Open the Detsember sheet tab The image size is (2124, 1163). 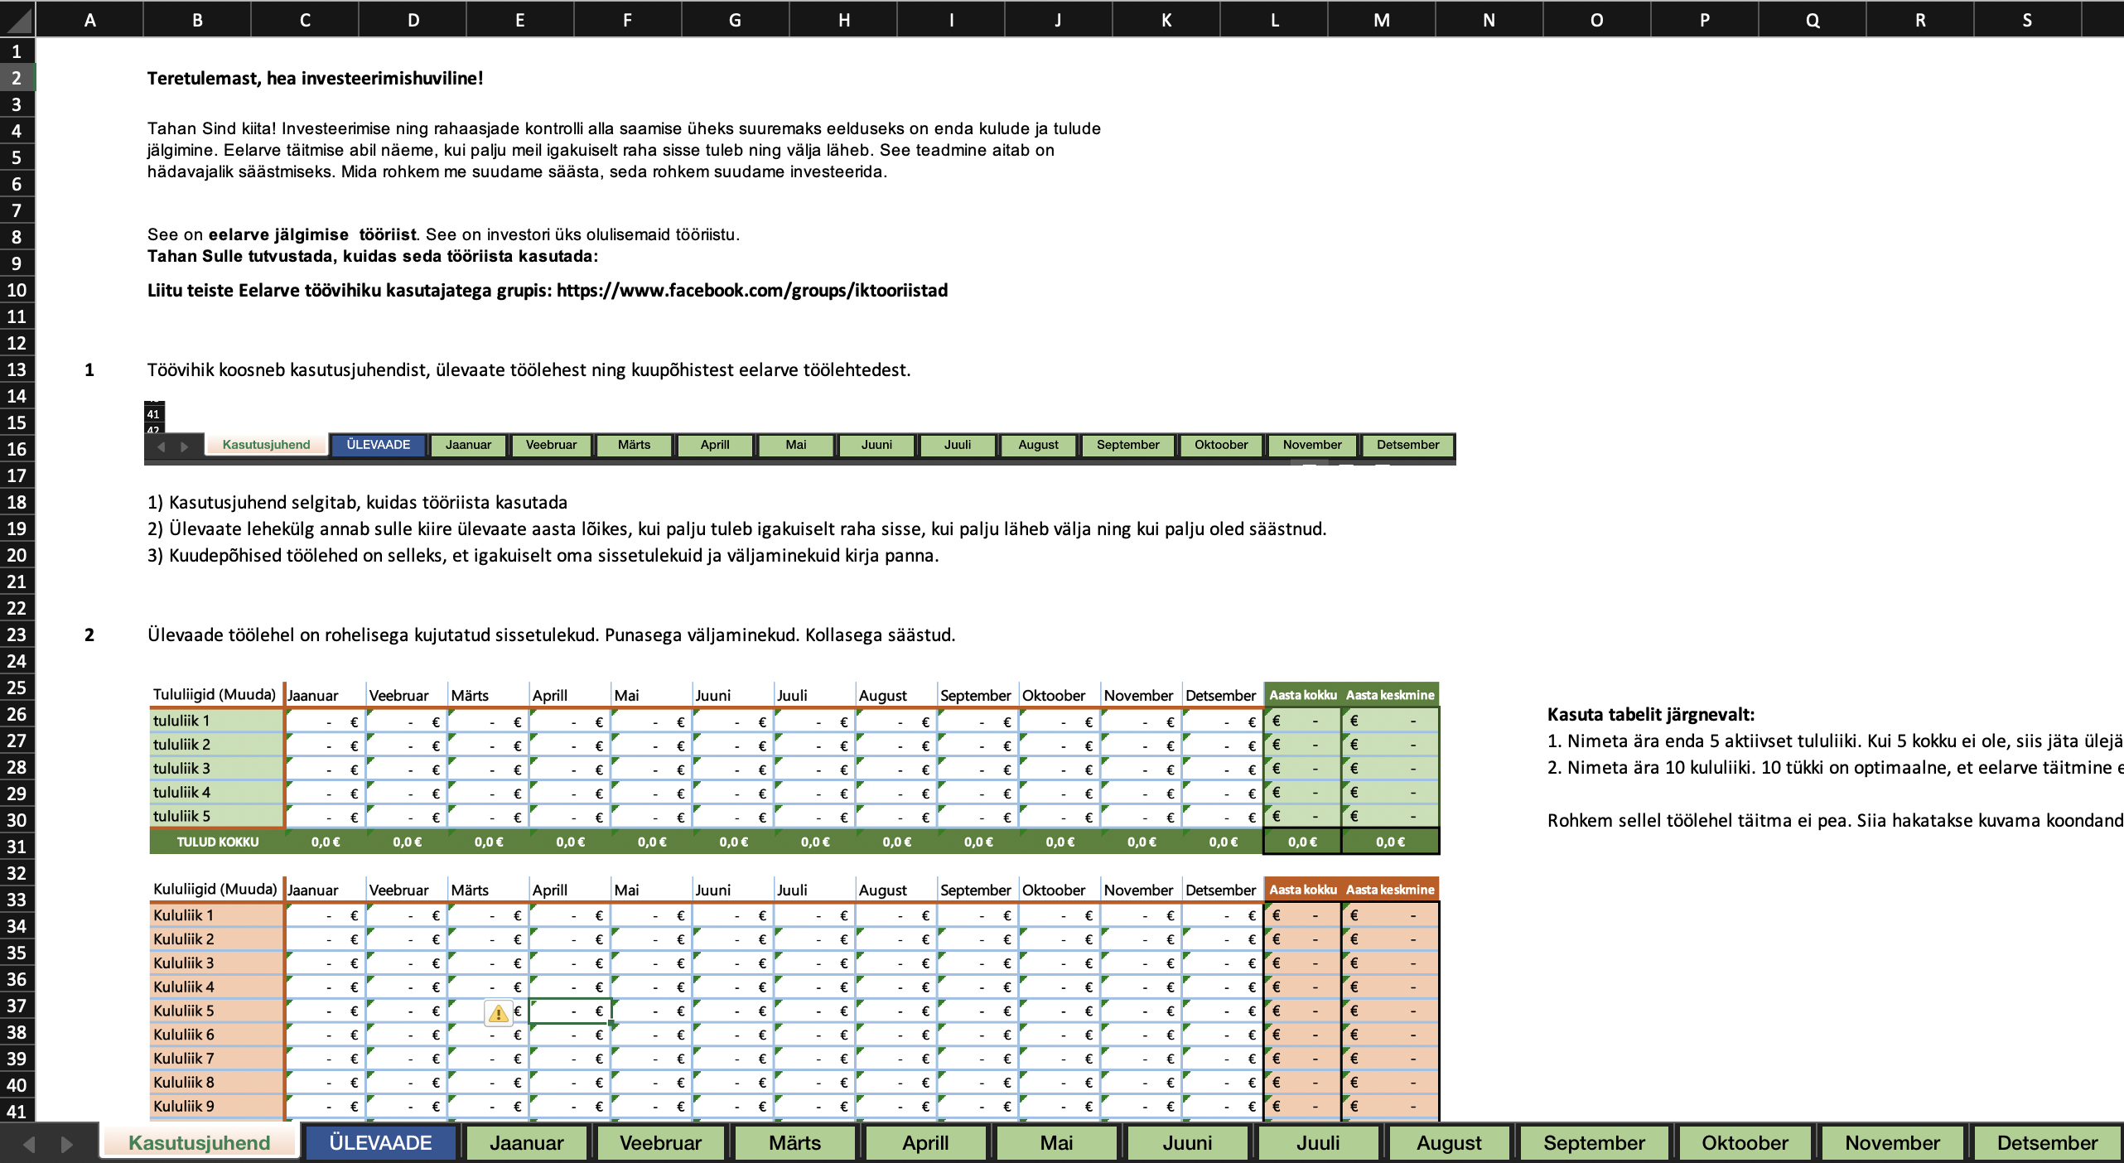pos(2046,1143)
